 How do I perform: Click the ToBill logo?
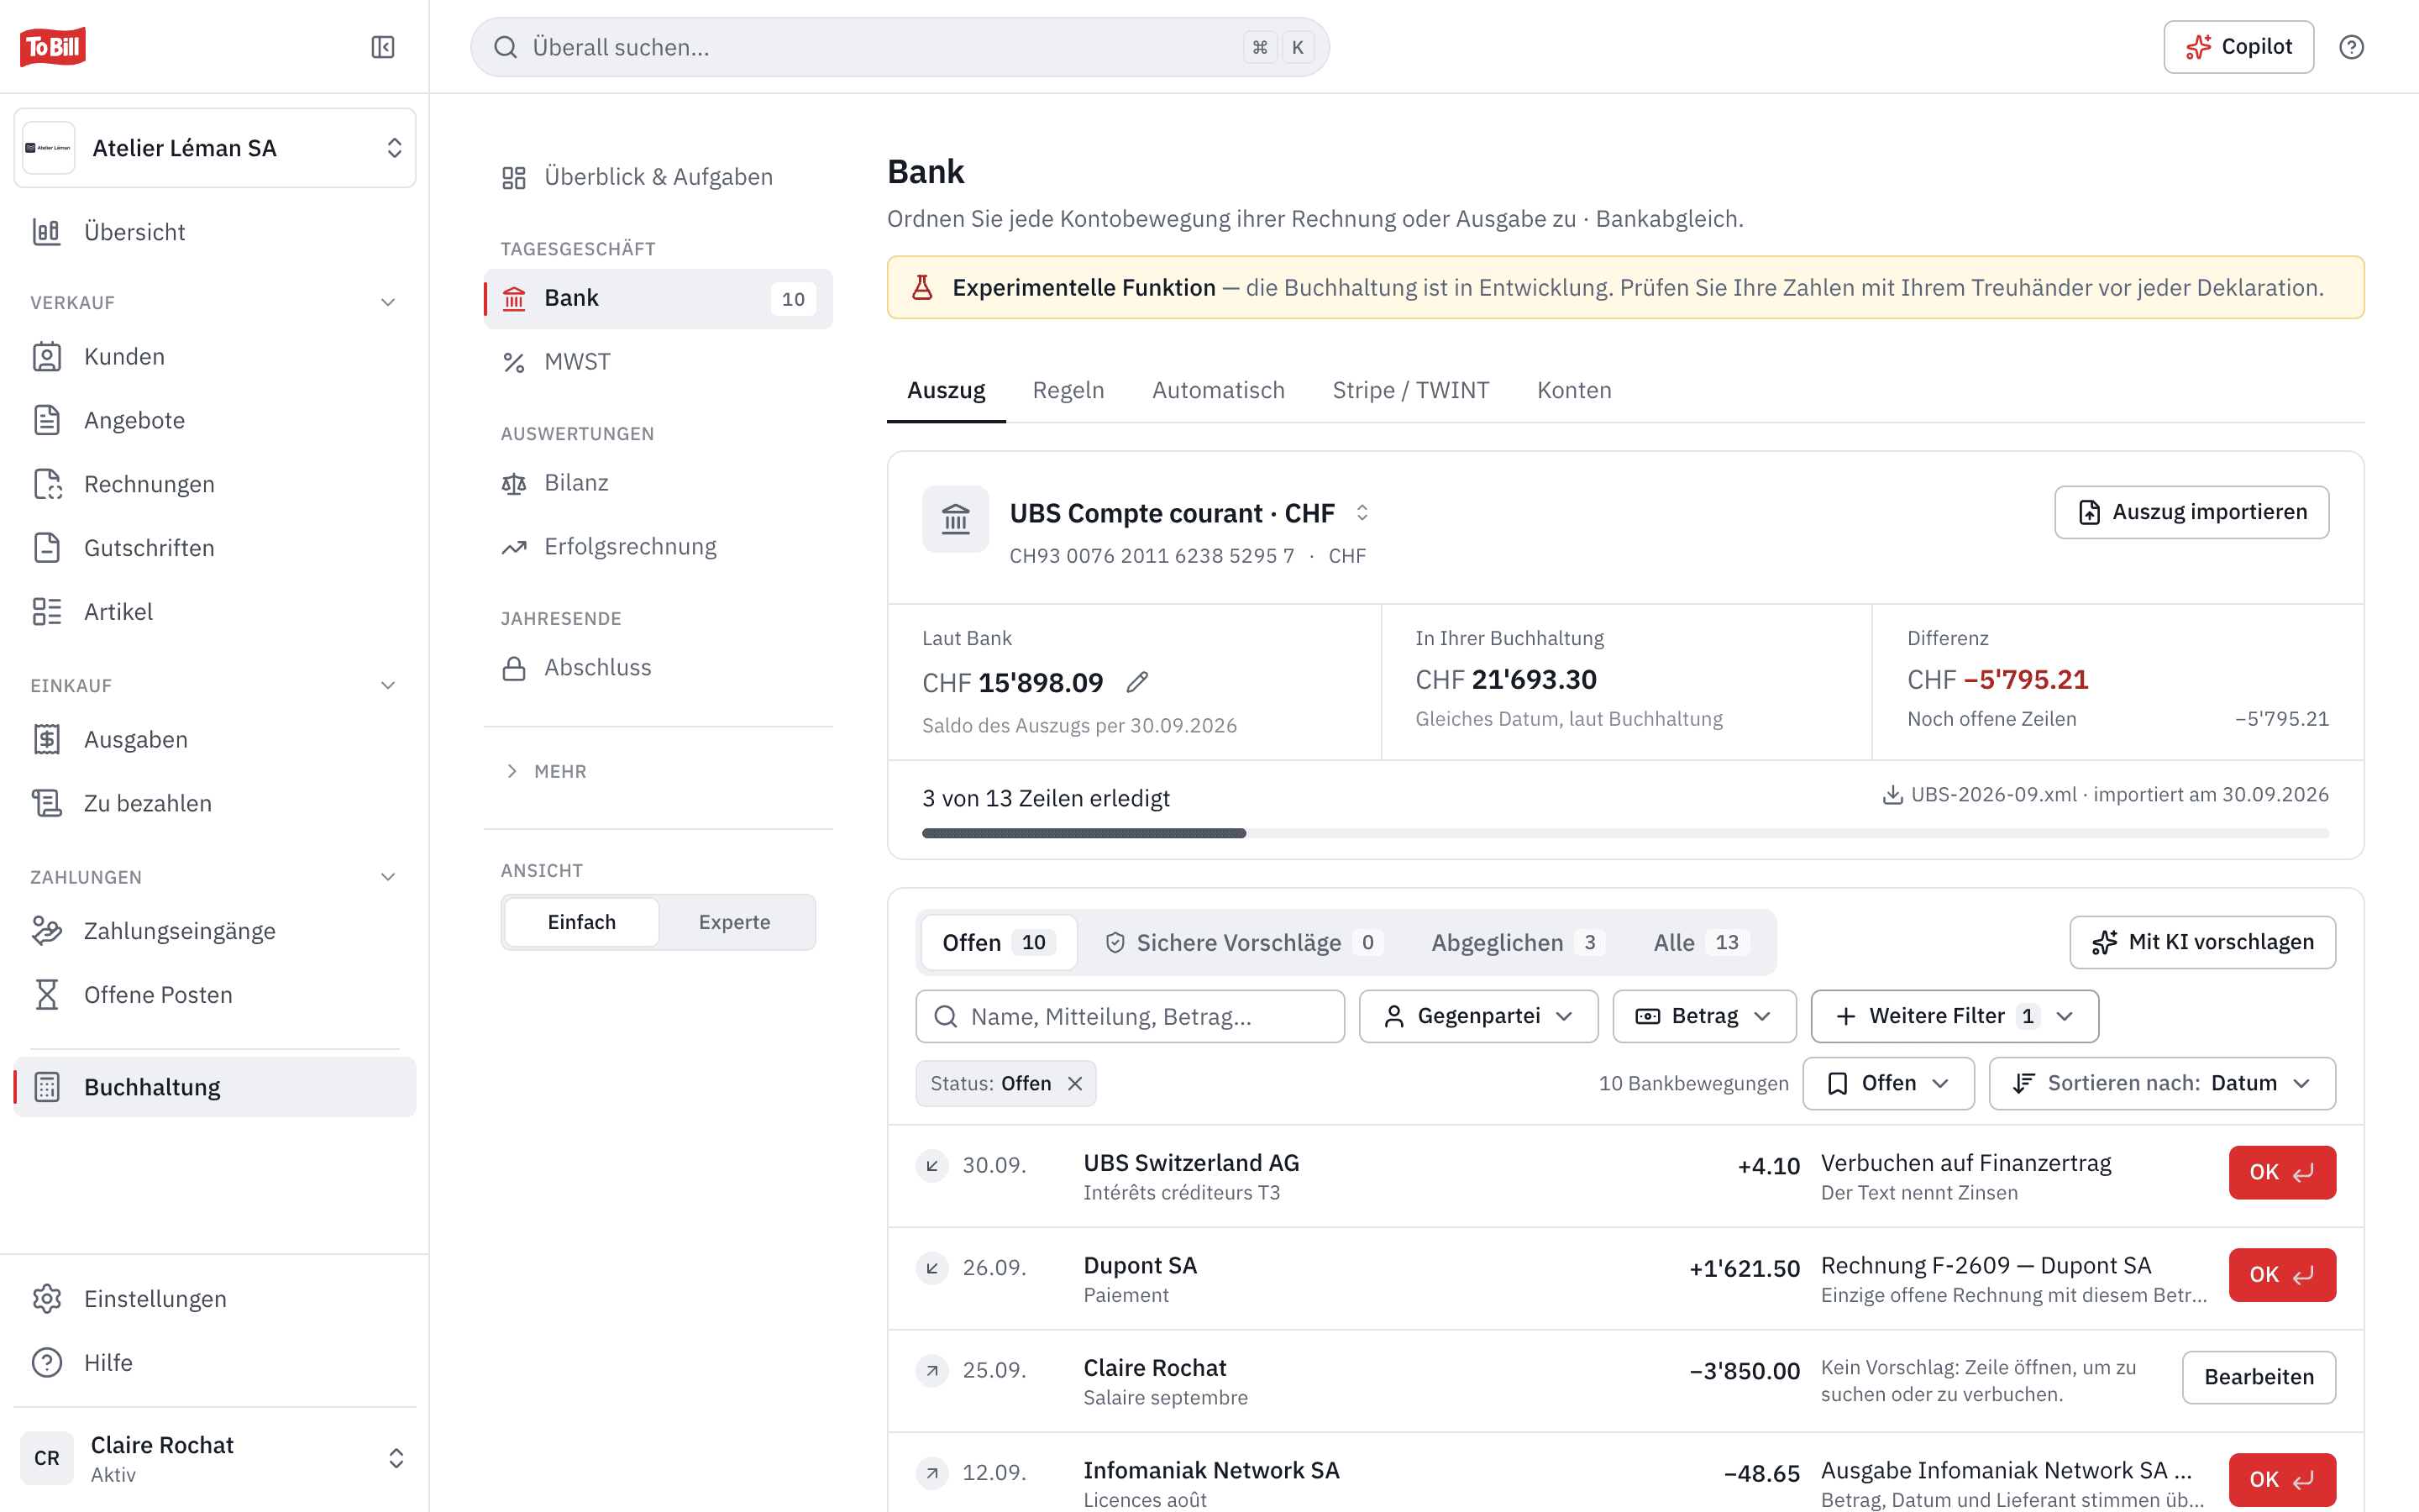53,47
